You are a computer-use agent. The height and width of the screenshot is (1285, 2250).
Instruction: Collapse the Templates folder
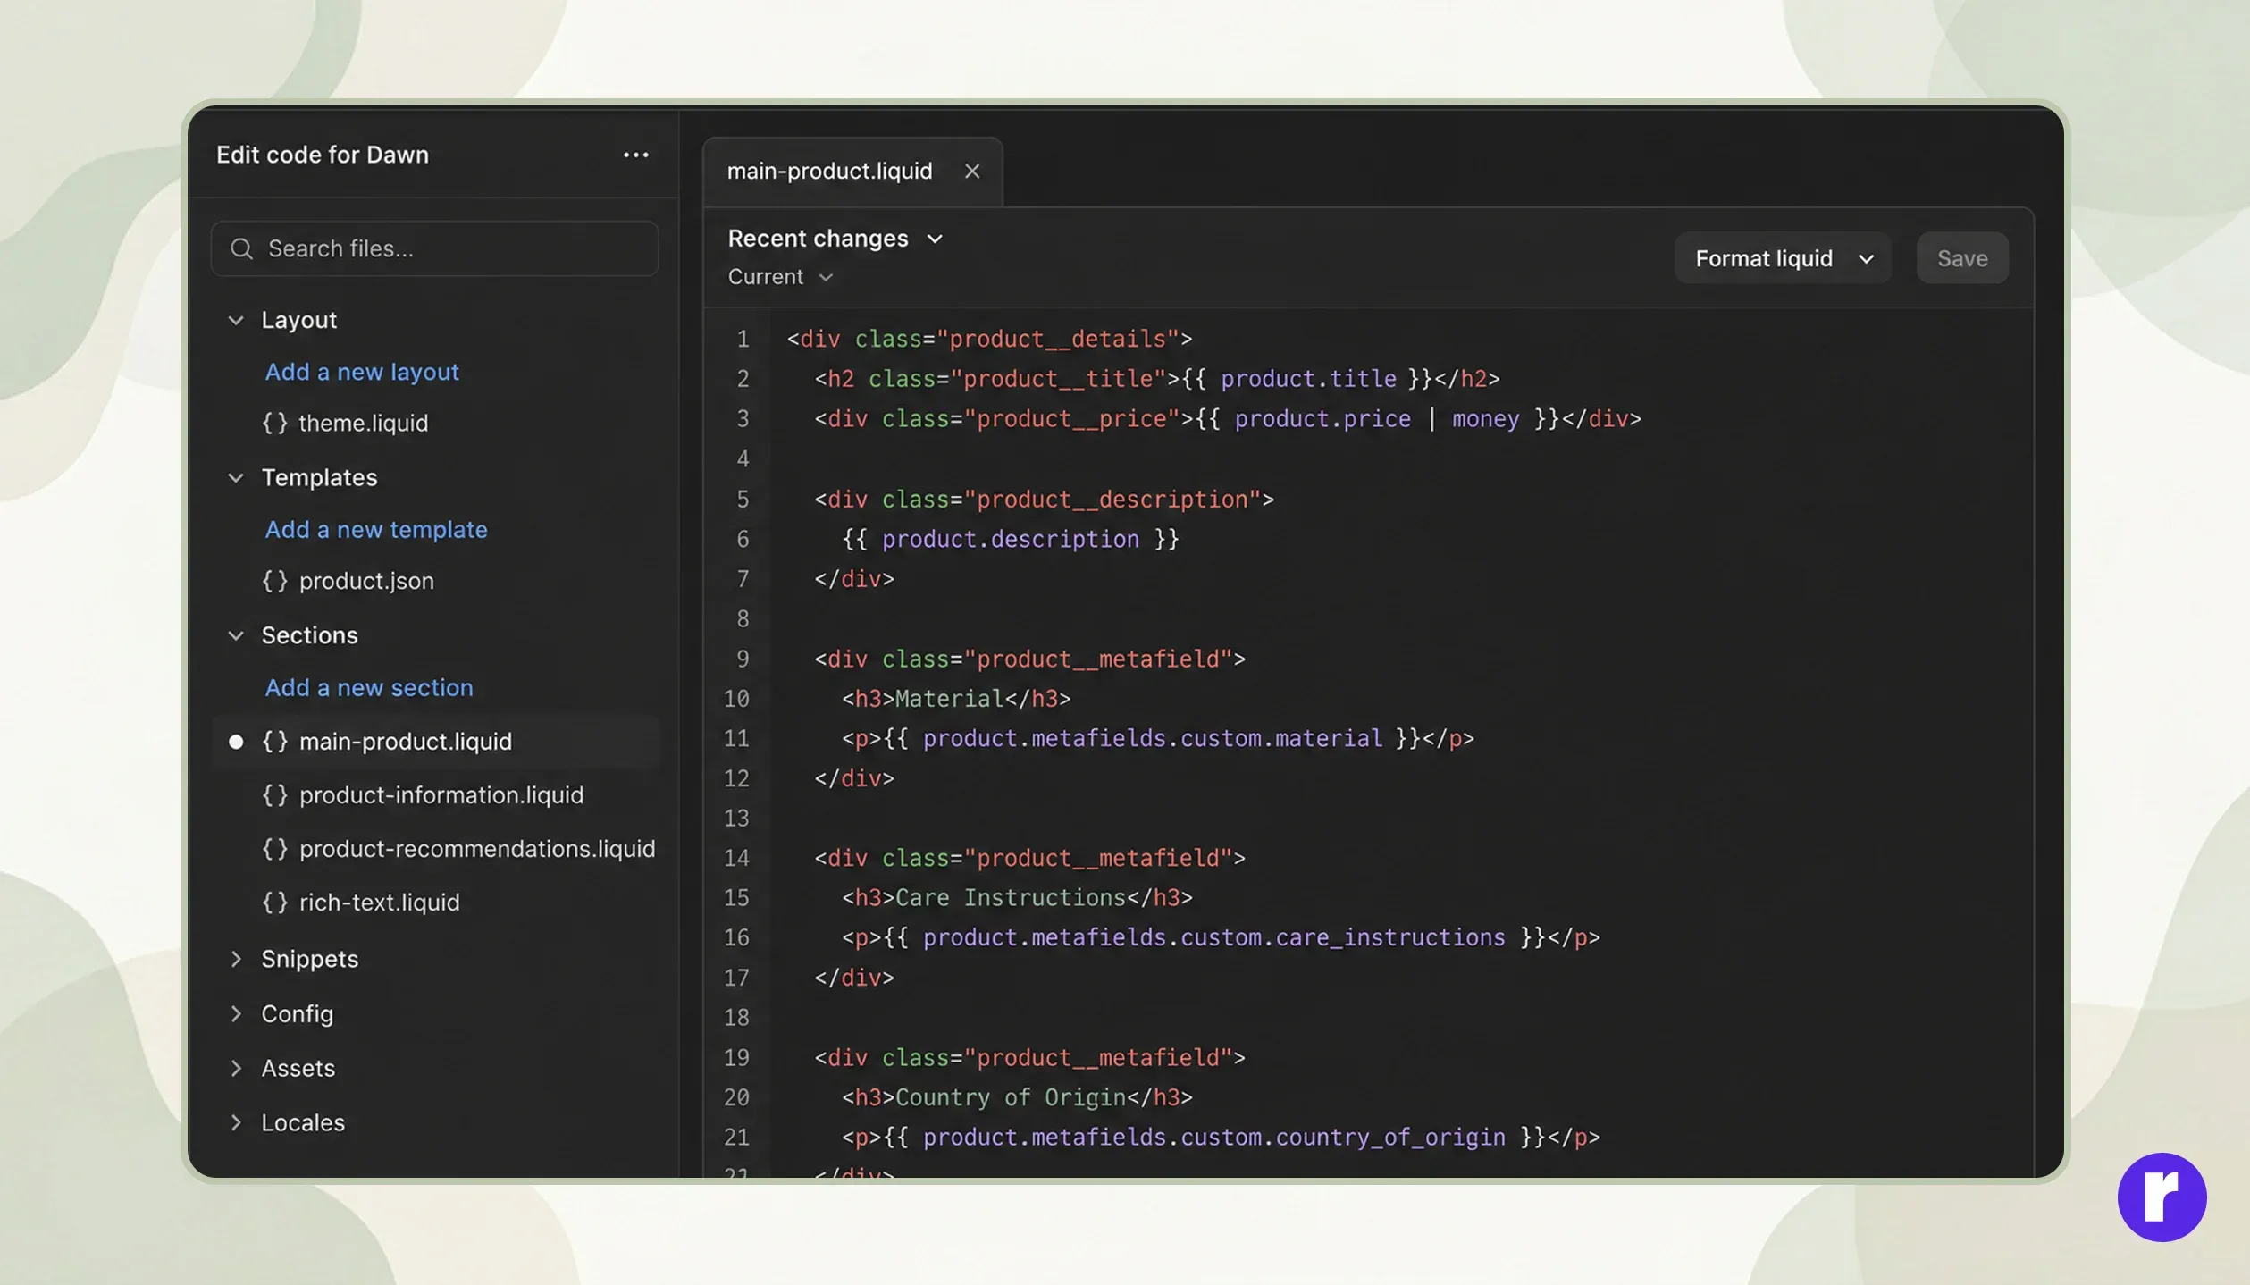tap(236, 478)
